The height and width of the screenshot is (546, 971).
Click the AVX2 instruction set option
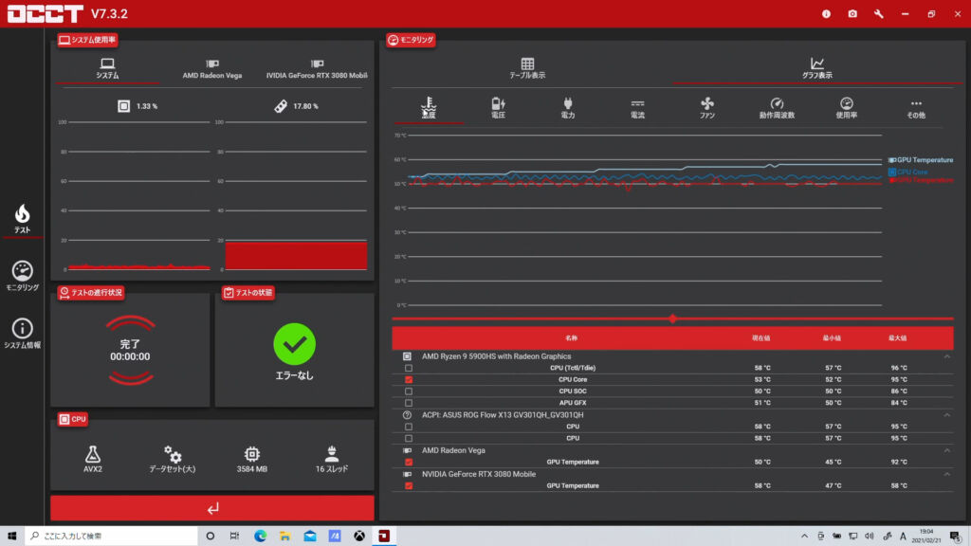93,459
